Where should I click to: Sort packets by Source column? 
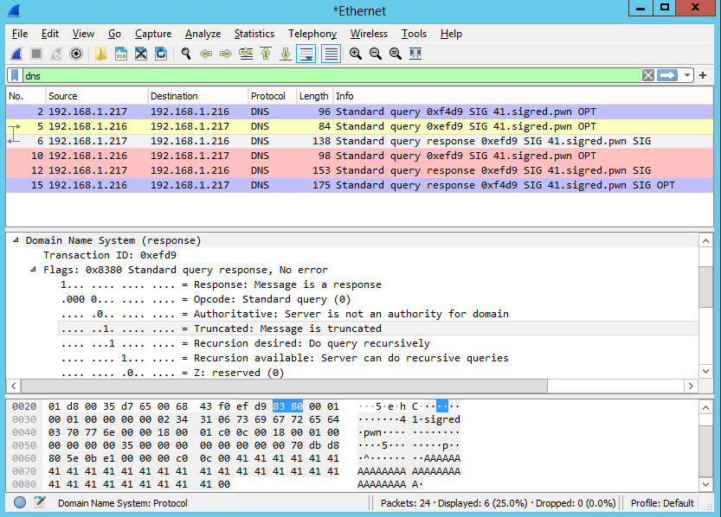point(96,96)
